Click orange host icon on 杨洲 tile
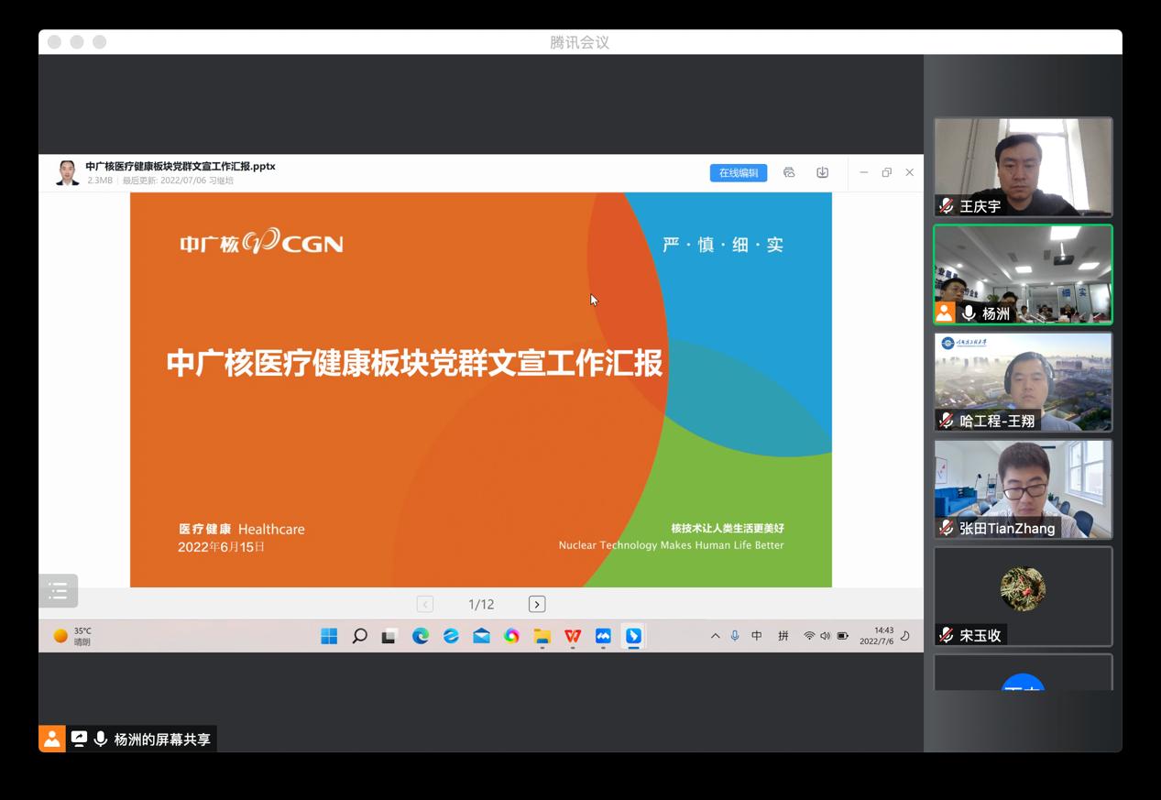The image size is (1161, 800). (945, 313)
